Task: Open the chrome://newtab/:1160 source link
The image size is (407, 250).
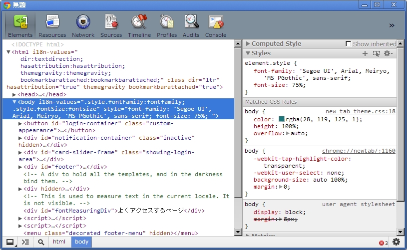Action: (x=359, y=151)
